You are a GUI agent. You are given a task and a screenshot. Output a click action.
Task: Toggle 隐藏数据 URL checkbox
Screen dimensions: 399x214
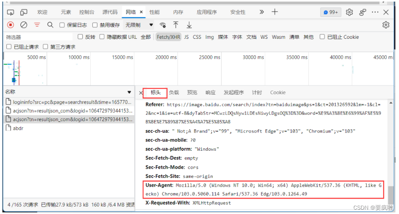pos(102,37)
